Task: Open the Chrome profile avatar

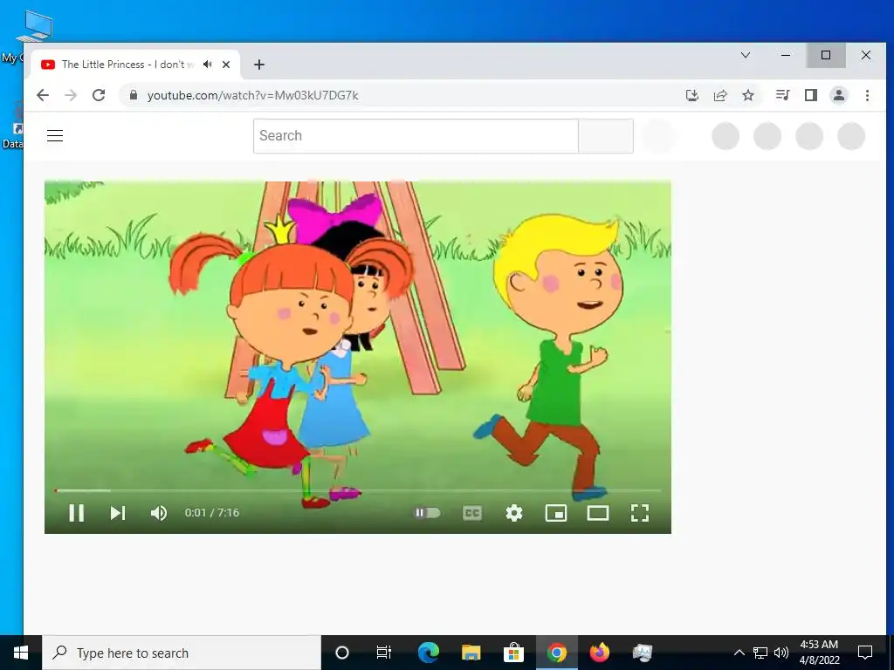Action: pos(839,95)
